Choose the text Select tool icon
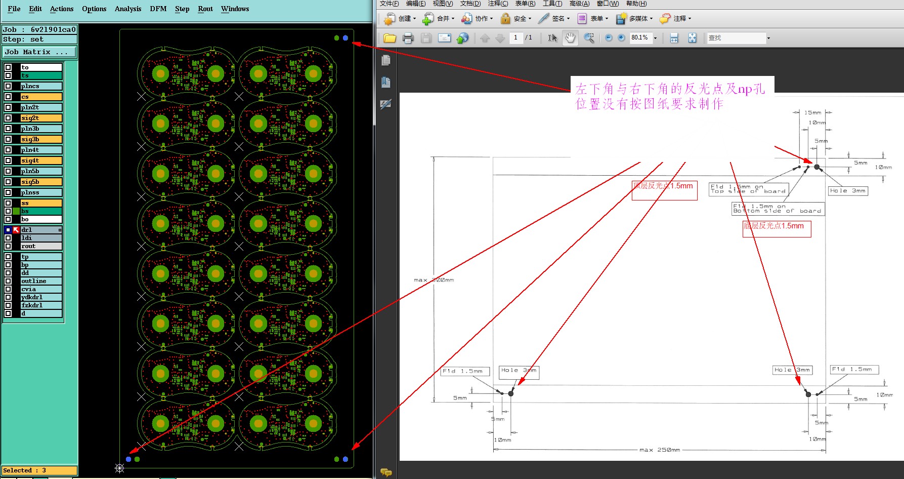This screenshot has height=479, width=904. point(552,38)
